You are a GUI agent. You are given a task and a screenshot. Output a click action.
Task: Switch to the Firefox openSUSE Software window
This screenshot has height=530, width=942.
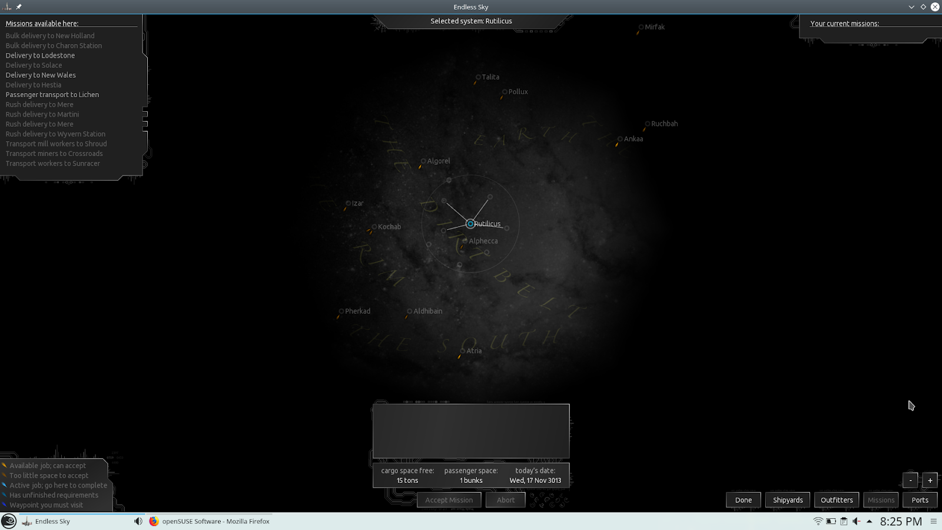coord(210,521)
